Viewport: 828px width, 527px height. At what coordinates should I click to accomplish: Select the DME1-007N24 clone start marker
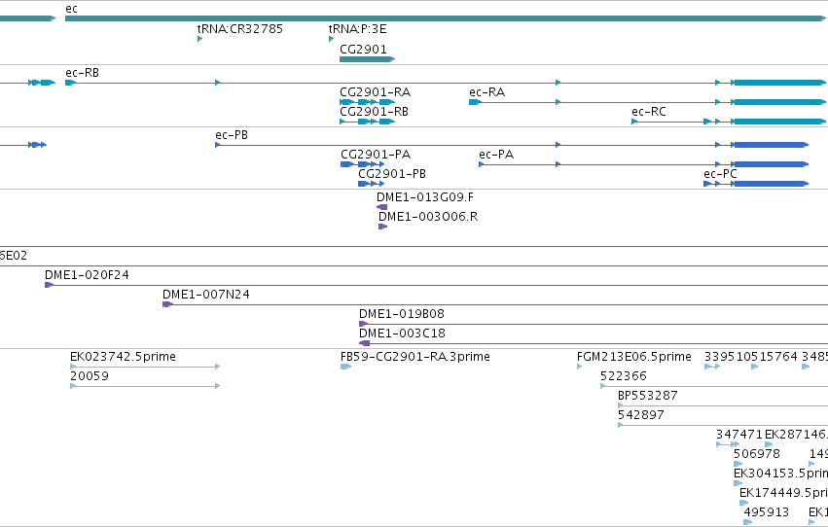tap(167, 304)
